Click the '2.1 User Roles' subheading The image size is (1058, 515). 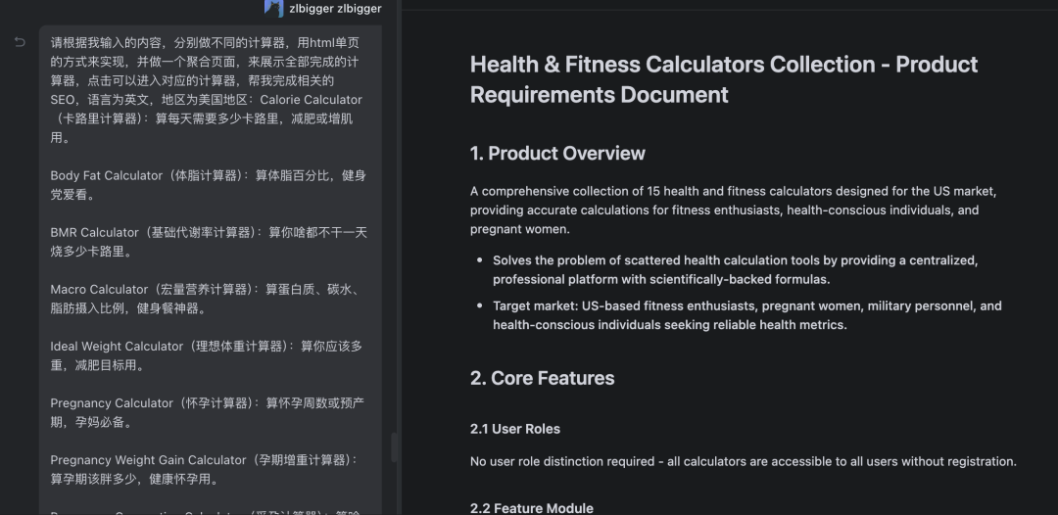pos(515,429)
